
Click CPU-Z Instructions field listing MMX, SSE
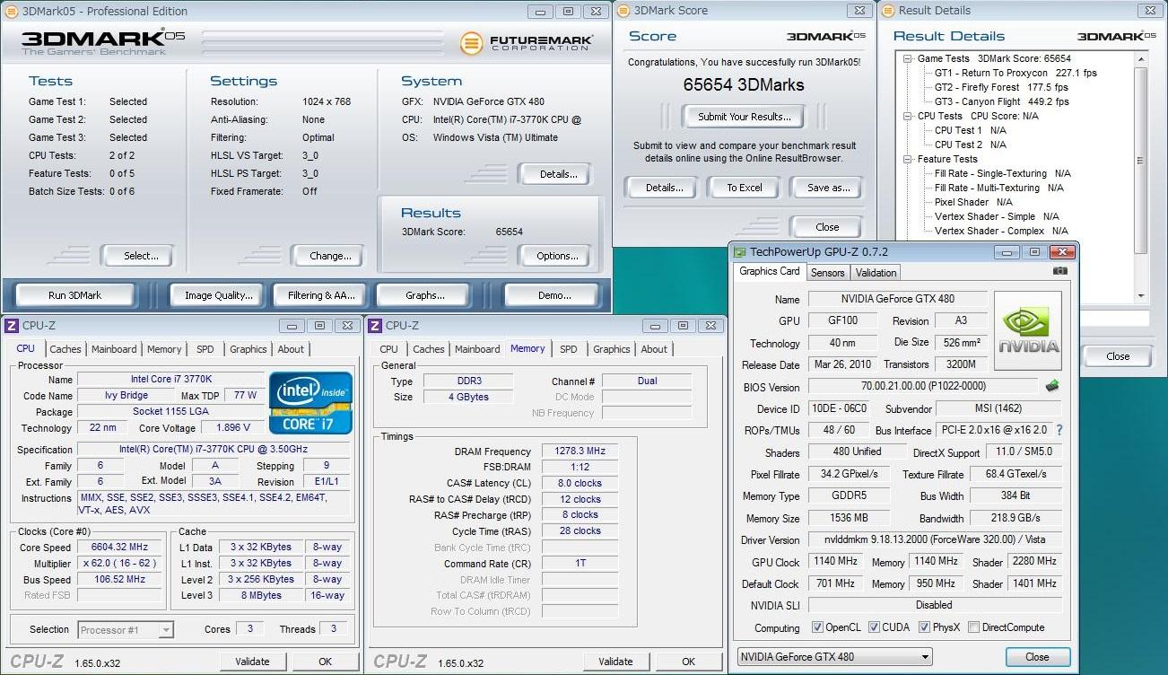coord(214,504)
